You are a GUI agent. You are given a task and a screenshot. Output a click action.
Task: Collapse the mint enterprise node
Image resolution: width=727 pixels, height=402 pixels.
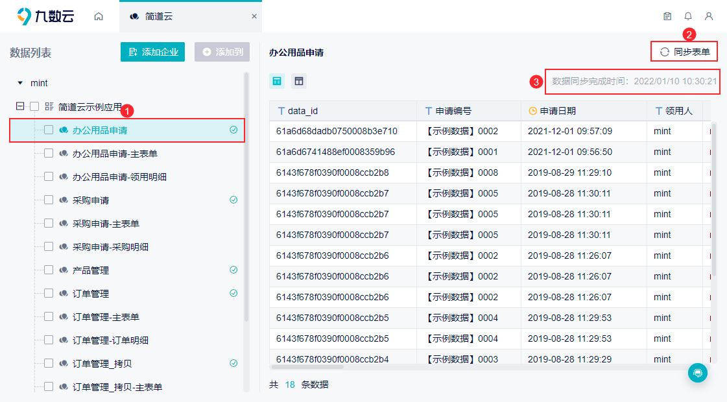pyautogui.click(x=20, y=83)
